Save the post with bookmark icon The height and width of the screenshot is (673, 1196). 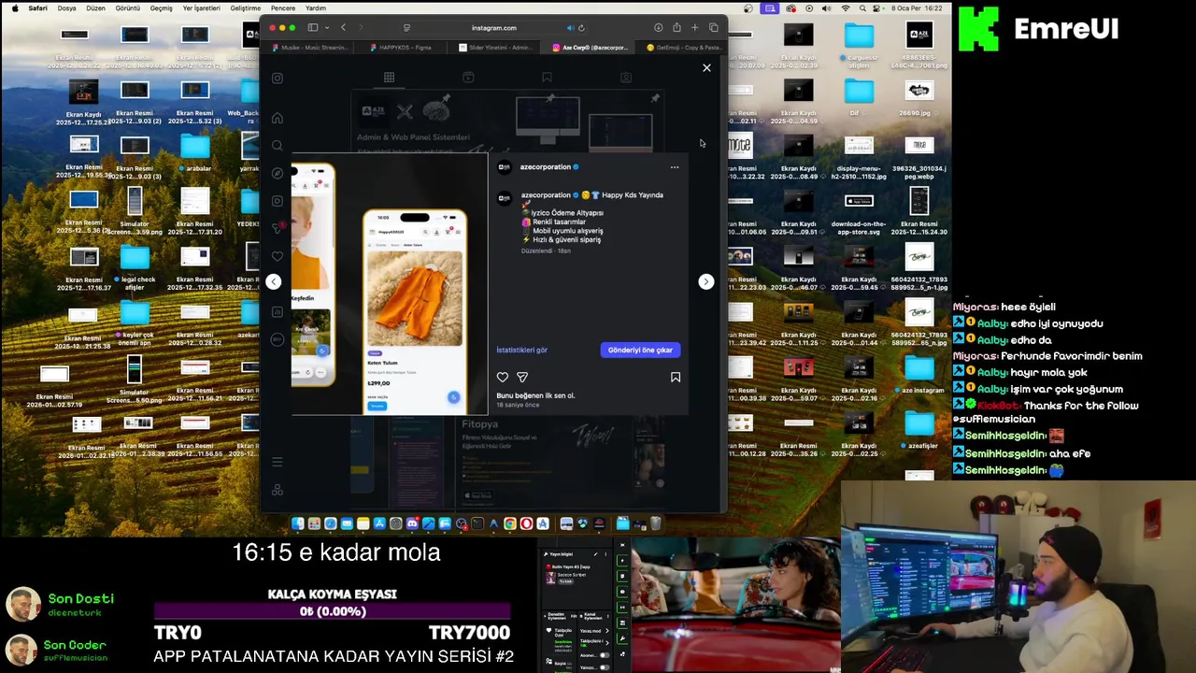[x=676, y=377]
